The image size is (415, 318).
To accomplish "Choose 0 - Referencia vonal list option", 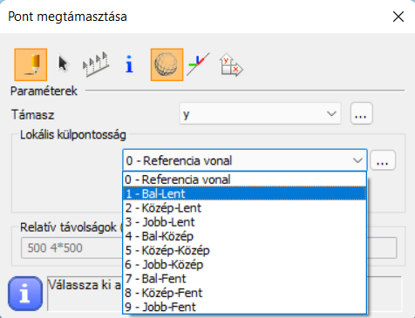I will pos(245,179).
